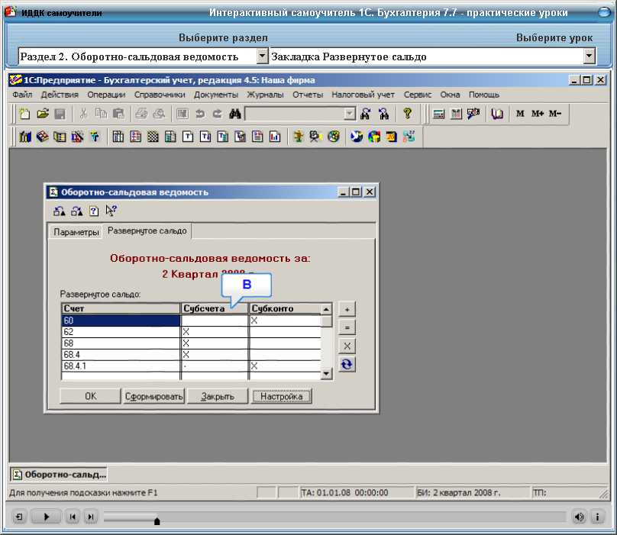
Task: Click the movie camera icon in second toolbar
Action: tap(315, 137)
